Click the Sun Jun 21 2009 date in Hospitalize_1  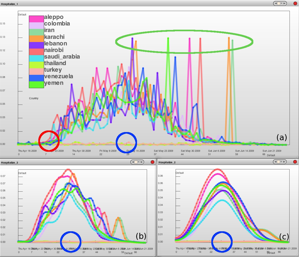coord(272,151)
